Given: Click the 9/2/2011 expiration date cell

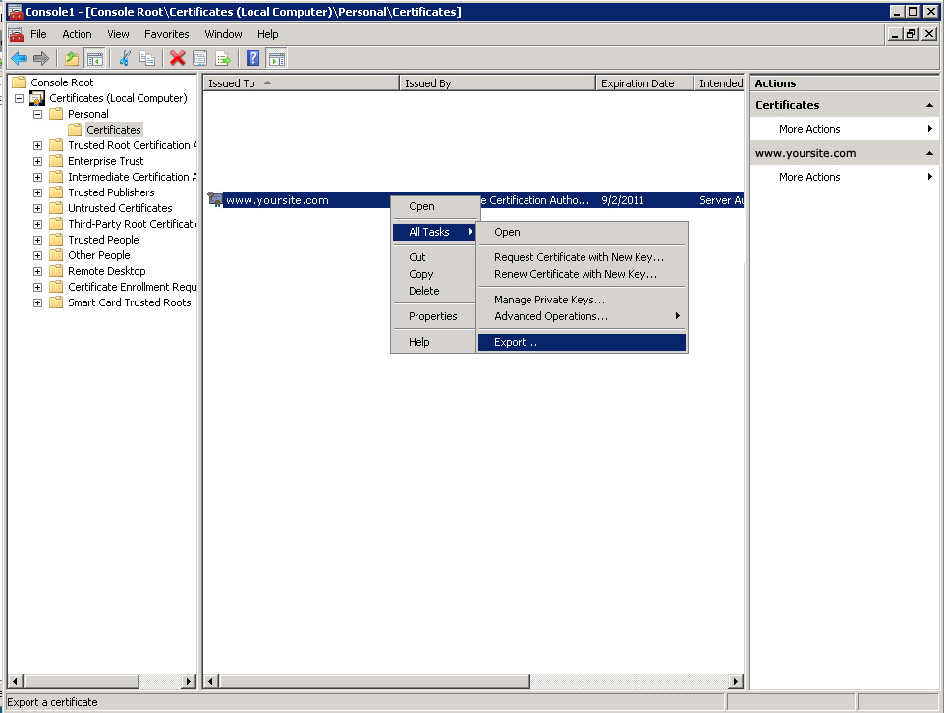Looking at the screenshot, I should click(623, 200).
